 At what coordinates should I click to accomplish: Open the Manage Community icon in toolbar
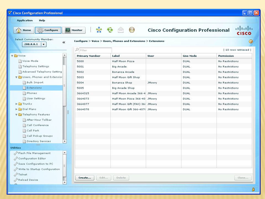click(x=99, y=30)
